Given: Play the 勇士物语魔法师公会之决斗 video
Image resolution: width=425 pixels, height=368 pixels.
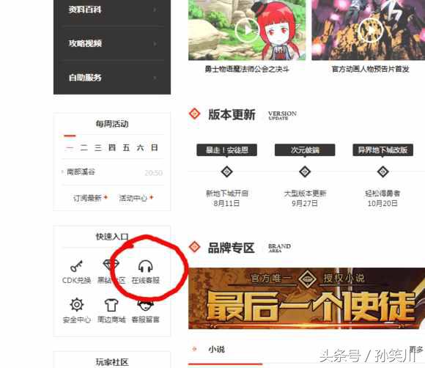Looking at the screenshot, I should point(247,30).
